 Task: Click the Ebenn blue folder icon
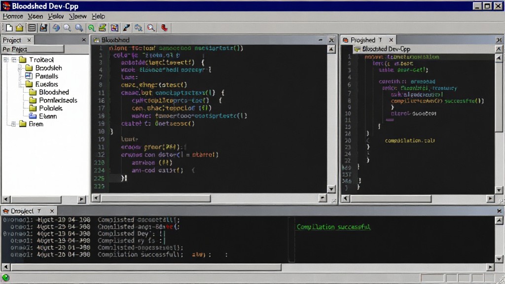[x=33, y=116]
